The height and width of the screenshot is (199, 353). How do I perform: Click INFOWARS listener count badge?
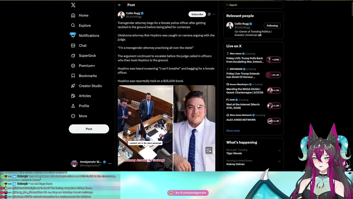(273, 75)
